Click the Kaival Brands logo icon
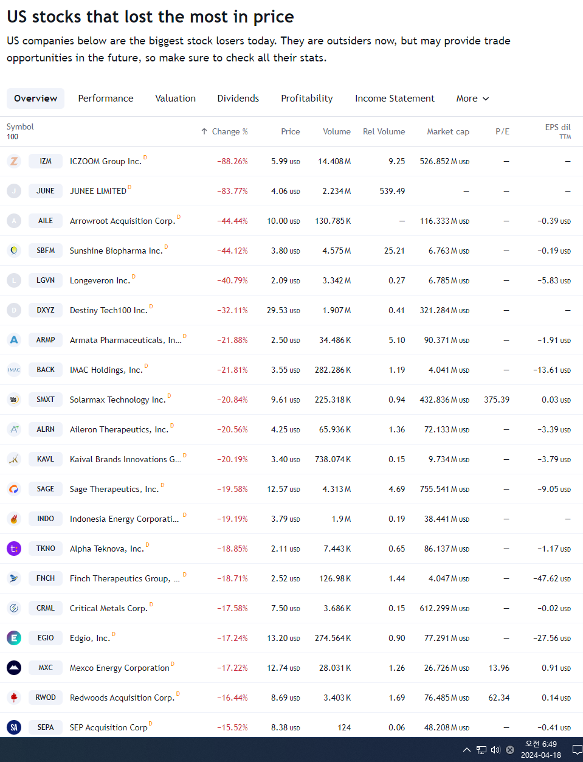583x762 pixels. tap(14, 459)
